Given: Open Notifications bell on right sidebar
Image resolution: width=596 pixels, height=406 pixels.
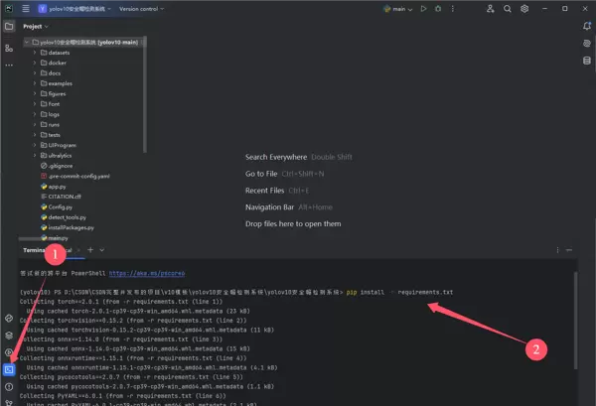Looking at the screenshot, I should tap(586, 26).
